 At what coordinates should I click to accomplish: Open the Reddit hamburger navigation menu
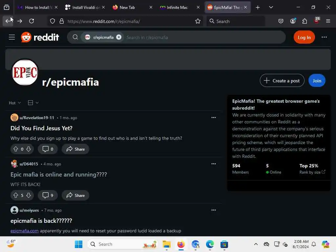[x=12, y=37]
